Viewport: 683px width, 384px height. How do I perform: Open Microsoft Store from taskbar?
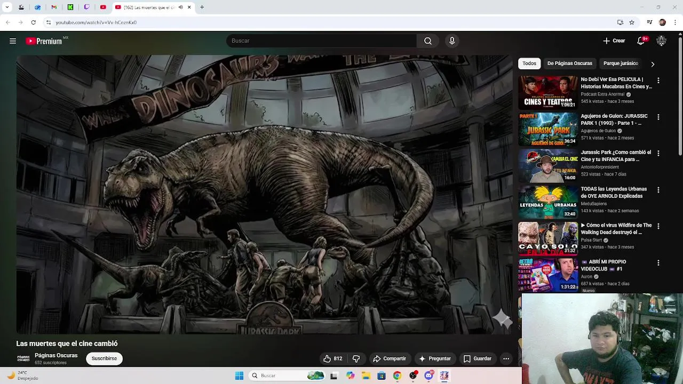[x=382, y=375]
